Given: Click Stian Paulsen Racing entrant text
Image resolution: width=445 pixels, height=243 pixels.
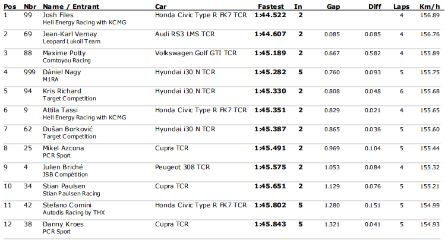Looking at the screenshot, I should click(71, 194).
